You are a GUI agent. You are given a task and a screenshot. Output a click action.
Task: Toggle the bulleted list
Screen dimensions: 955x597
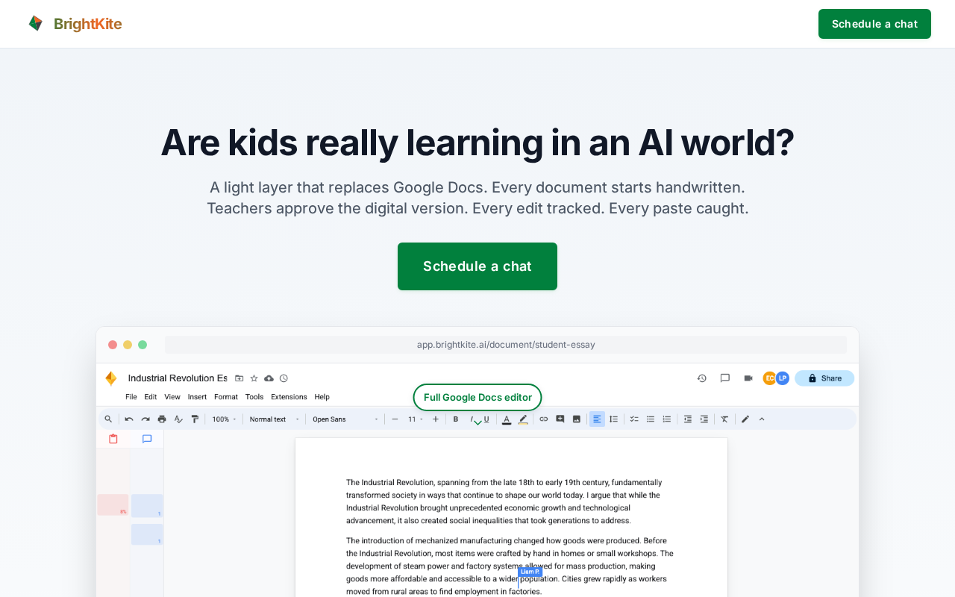(651, 419)
